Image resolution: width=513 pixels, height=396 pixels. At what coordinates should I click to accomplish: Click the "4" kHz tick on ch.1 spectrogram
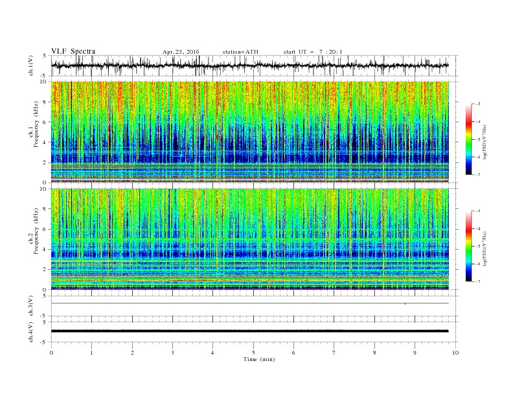tap(45, 142)
